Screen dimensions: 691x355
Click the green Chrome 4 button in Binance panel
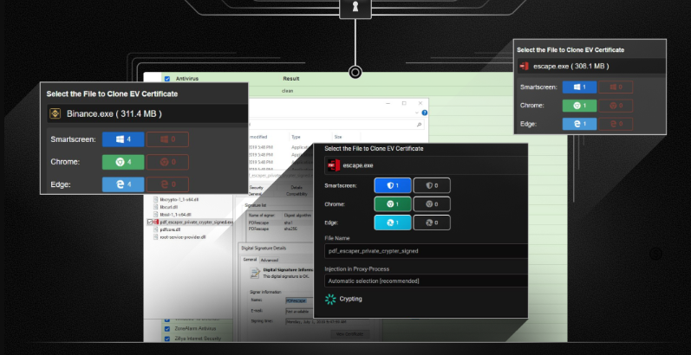pyautogui.click(x=123, y=162)
